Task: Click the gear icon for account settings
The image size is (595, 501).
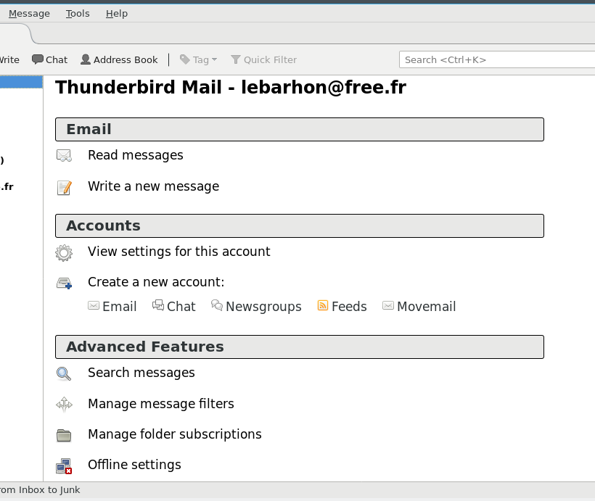Action: point(64,253)
